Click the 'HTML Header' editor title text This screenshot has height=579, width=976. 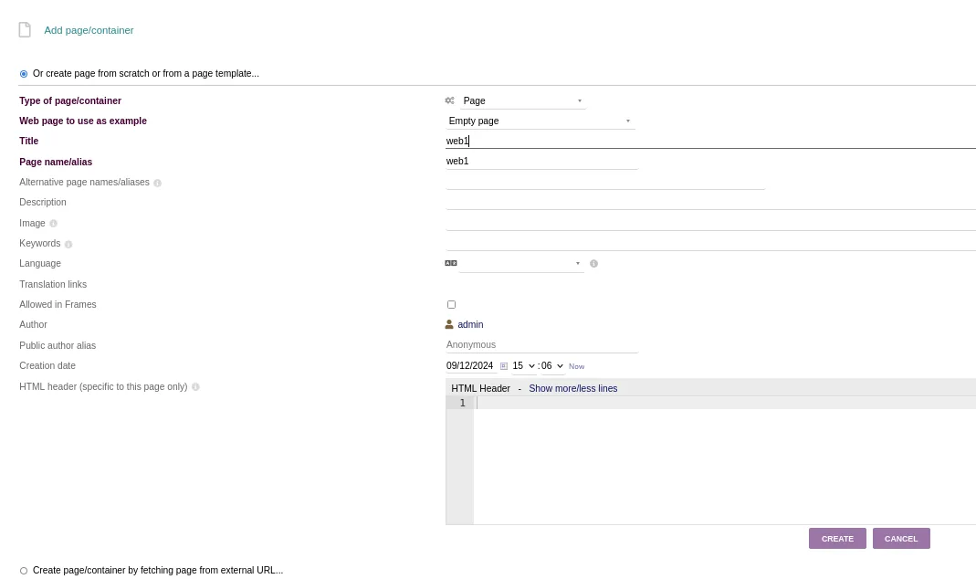[480, 388]
